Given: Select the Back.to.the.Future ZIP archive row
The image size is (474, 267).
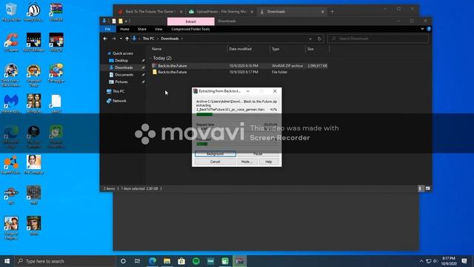Looking at the screenshot, I should point(239,66).
